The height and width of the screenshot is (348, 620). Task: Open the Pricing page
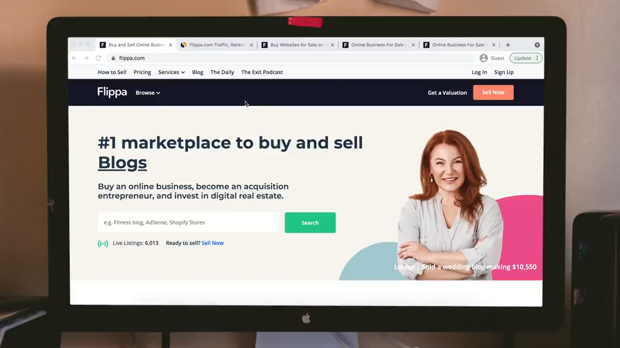click(x=142, y=72)
